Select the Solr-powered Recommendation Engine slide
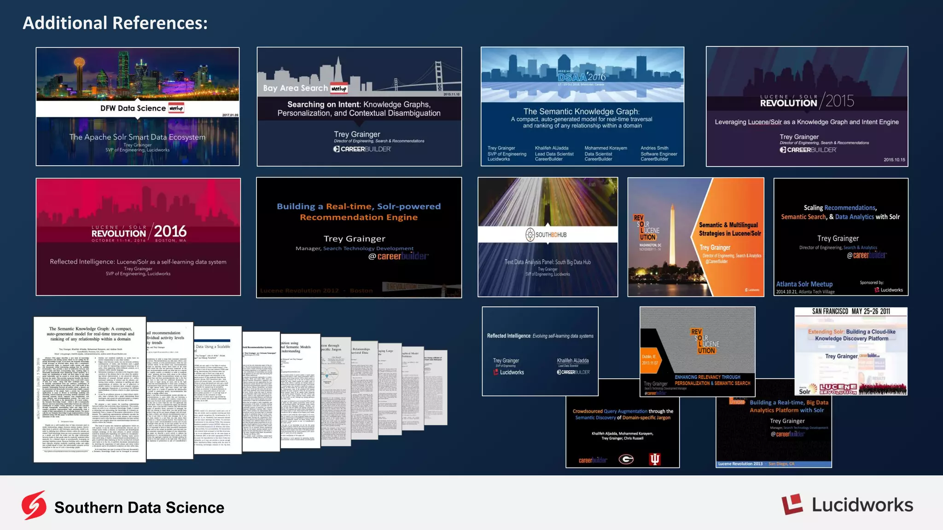 [359, 237]
